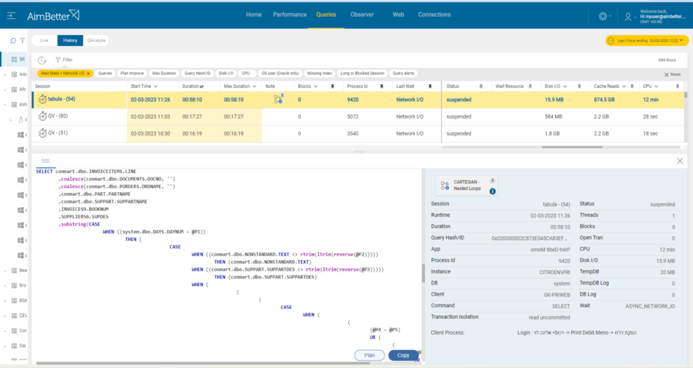Click the session icon for tabula - (54)

point(43,99)
